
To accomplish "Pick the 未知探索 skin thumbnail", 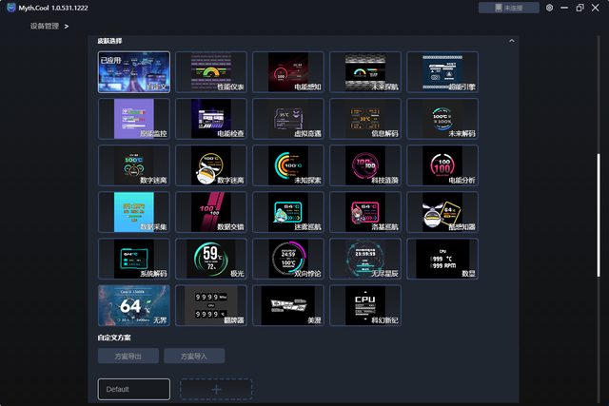I will [x=287, y=165].
